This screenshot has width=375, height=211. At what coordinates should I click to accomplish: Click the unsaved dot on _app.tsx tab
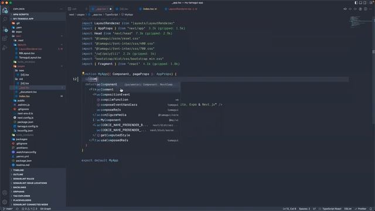111,9
